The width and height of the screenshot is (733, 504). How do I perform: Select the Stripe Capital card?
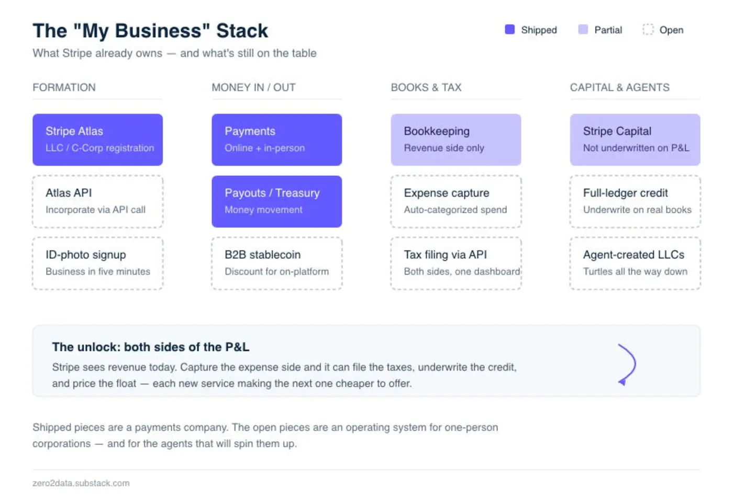coord(635,140)
